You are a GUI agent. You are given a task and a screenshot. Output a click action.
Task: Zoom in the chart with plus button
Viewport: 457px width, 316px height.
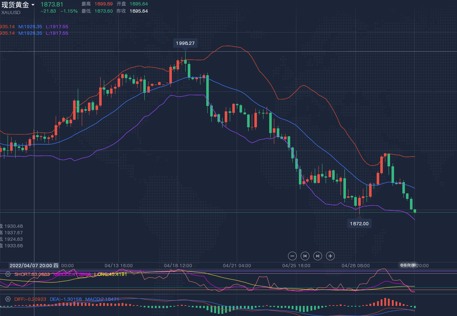click(330, 256)
